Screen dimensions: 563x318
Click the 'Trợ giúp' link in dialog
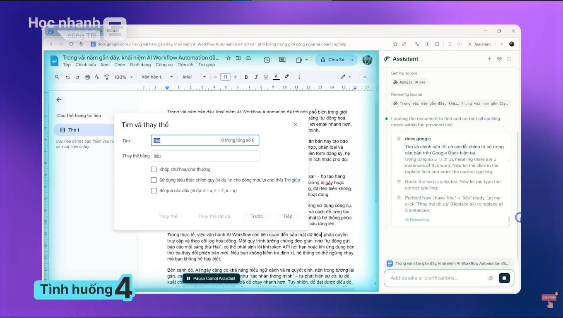pos(292,180)
